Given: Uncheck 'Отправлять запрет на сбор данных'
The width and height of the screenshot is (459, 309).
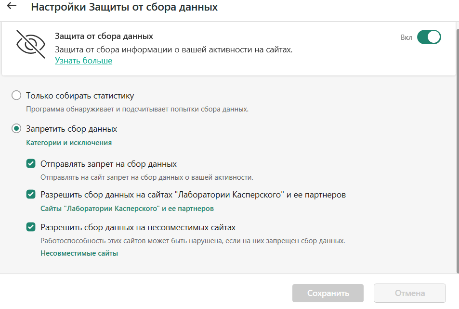Looking at the screenshot, I should pos(31,164).
